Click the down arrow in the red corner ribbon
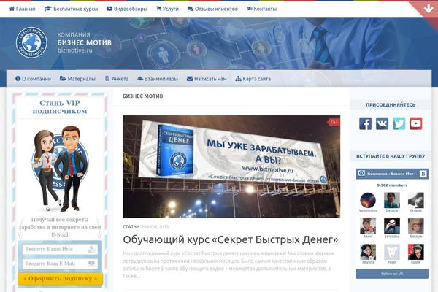The image size is (438, 292). (429, 9)
